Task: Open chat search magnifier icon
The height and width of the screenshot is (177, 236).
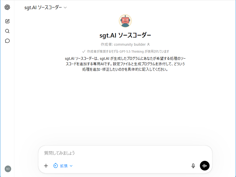Action: 7,31
